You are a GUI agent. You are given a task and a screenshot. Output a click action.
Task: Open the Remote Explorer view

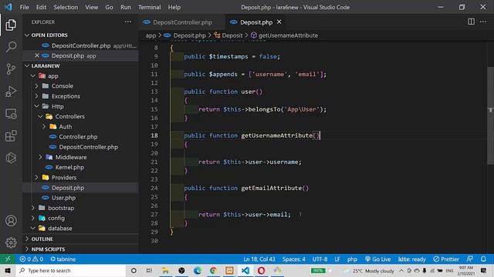11,114
